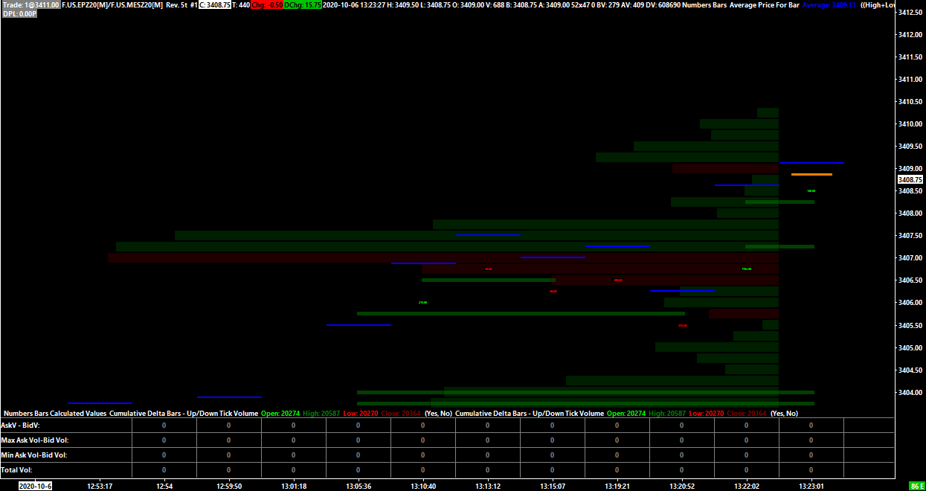Click the 3411.00 price scale label
This screenshot has height=491, width=926.
tap(911, 79)
